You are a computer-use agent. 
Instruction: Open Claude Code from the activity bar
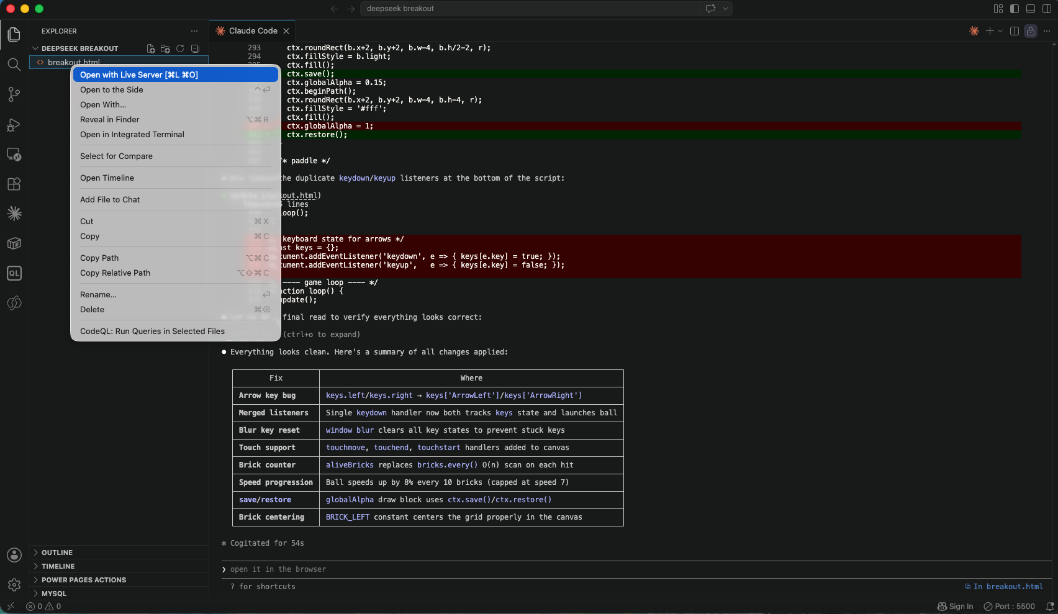point(14,214)
